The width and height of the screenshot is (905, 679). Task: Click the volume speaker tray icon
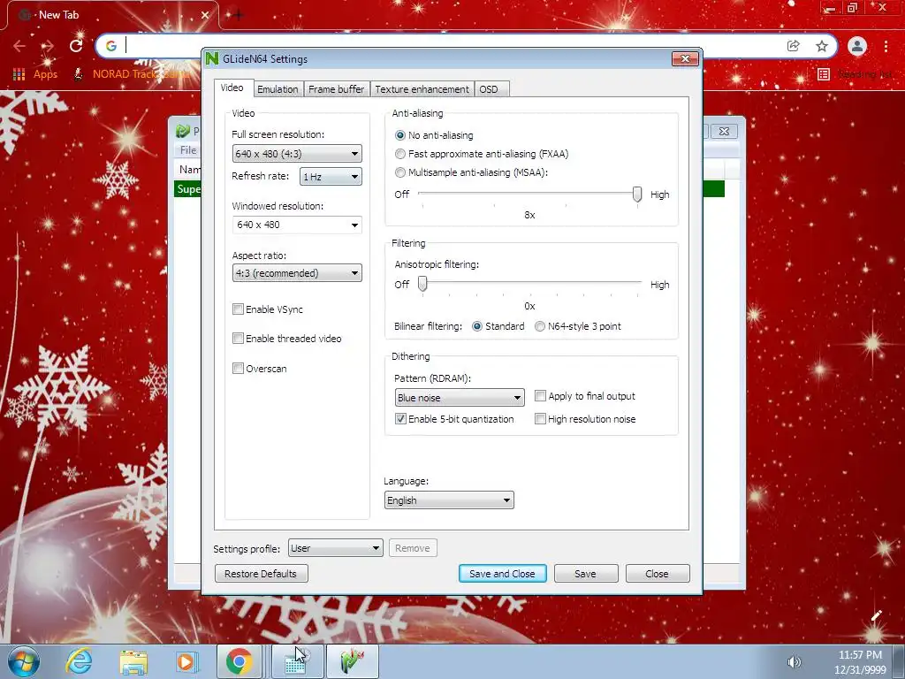click(x=795, y=661)
